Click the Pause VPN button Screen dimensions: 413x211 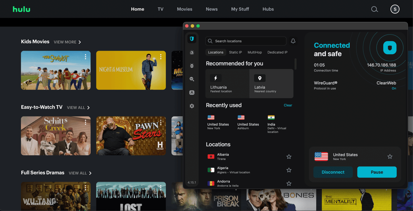(377, 172)
